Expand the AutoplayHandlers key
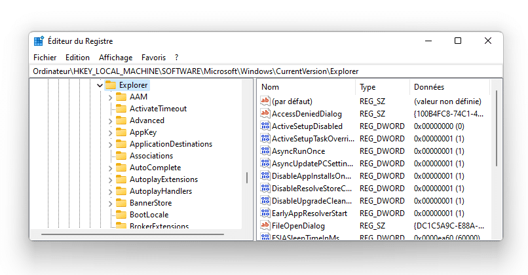528x275 pixels. (111, 192)
